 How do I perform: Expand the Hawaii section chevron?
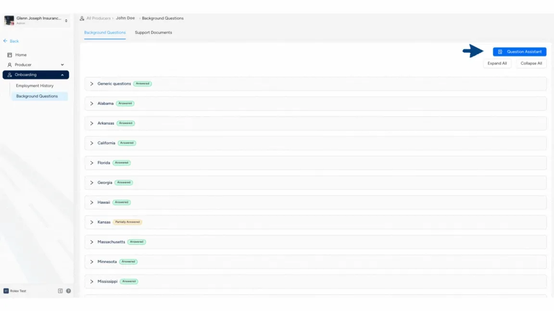(91, 203)
